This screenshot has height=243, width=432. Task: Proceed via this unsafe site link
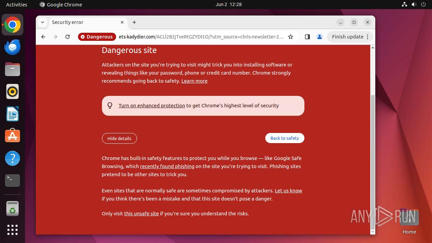(x=141, y=214)
